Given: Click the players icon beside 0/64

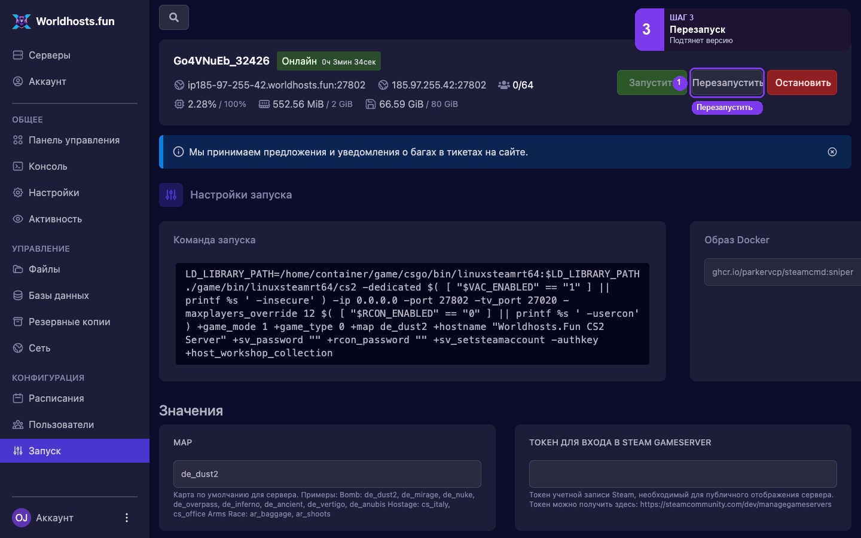Looking at the screenshot, I should click(x=504, y=85).
